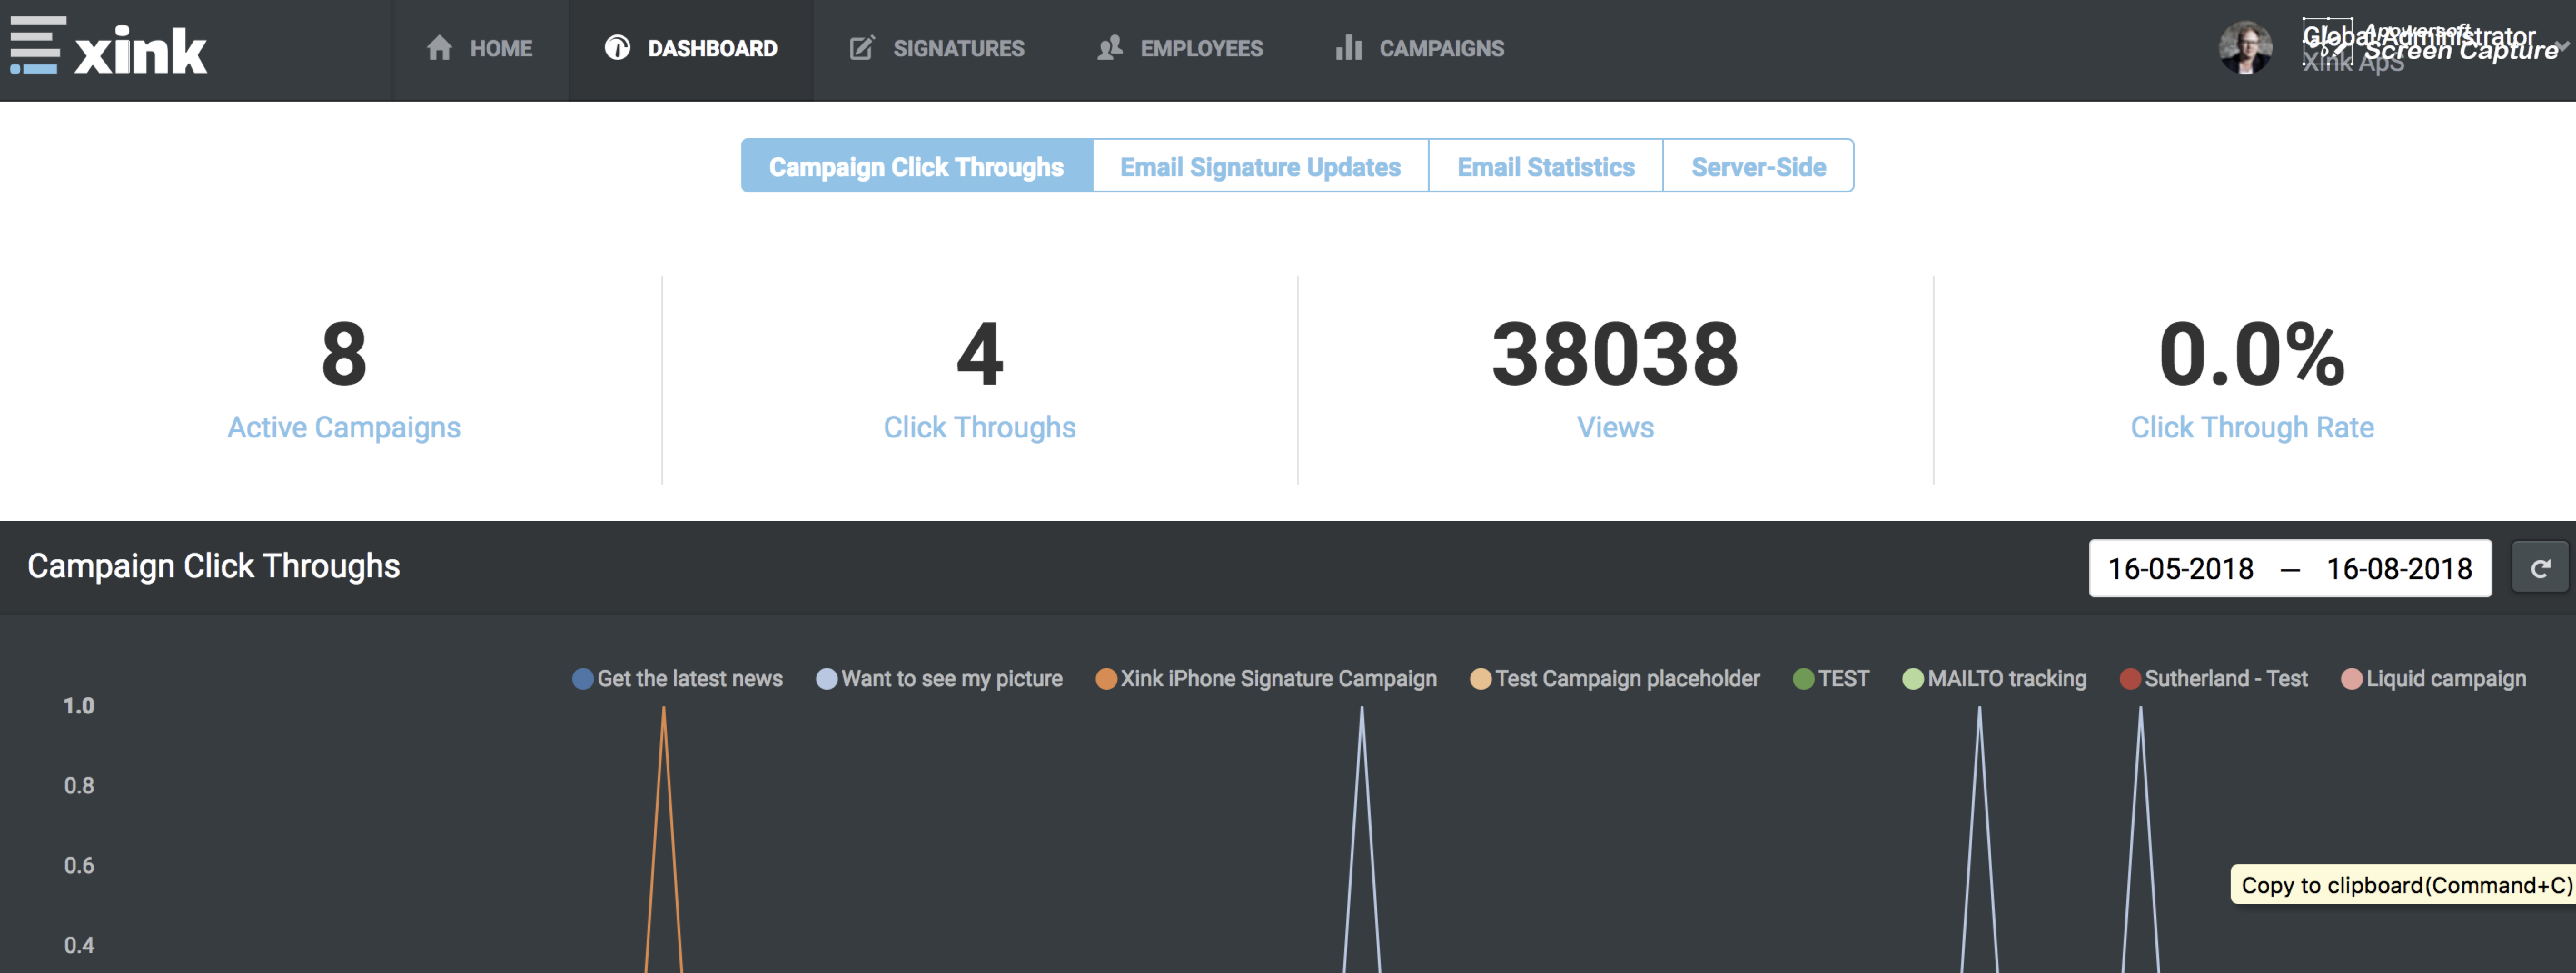Toggle the TEST legend swatch
The width and height of the screenshot is (2576, 973).
[x=1804, y=679]
